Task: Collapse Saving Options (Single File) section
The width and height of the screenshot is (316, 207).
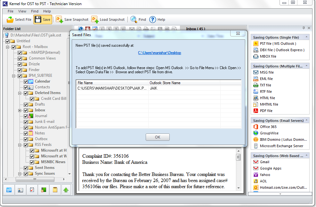Action: (306, 37)
